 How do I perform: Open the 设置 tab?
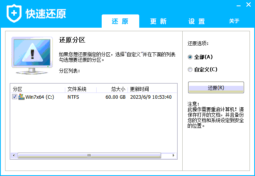point(197,21)
